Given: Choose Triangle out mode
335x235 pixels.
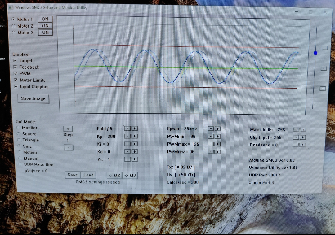Looking at the screenshot, I should [19, 140].
